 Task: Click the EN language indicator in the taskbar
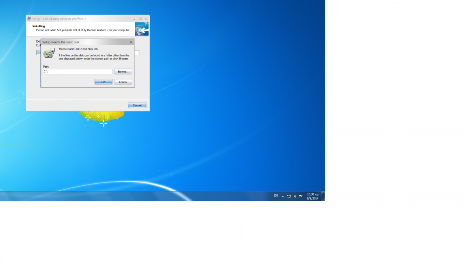click(276, 195)
